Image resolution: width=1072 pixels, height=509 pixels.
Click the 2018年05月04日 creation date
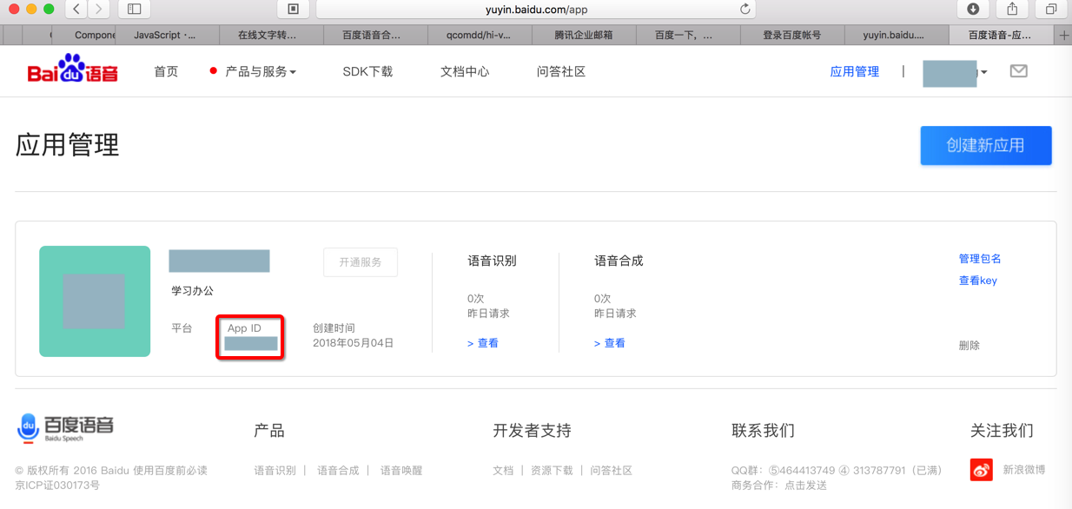353,343
